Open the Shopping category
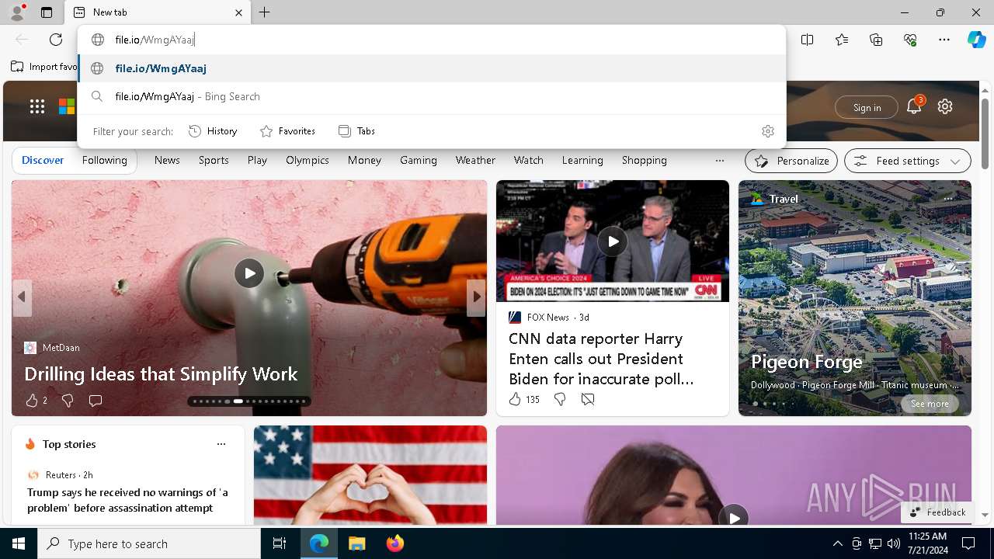The width and height of the screenshot is (994, 559). tap(645, 160)
